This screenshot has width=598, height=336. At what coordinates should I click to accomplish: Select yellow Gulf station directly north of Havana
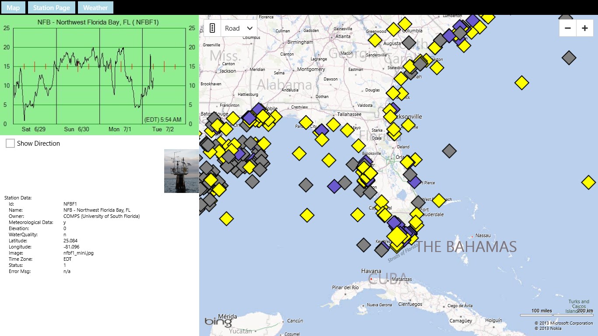358,215
